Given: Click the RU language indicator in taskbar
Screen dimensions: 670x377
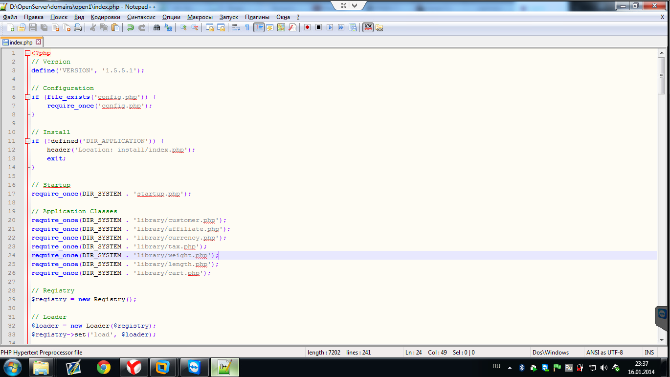Looking at the screenshot, I should pyautogui.click(x=496, y=366).
